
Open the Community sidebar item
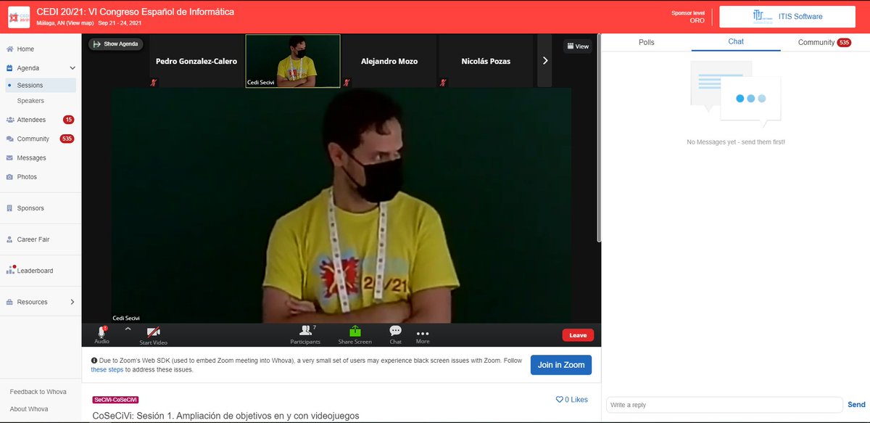coord(33,139)
